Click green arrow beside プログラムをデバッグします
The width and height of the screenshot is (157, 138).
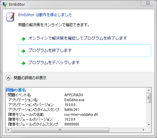point(23,63)
